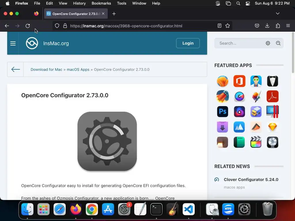Click the Login button

[x=188, y=43]
